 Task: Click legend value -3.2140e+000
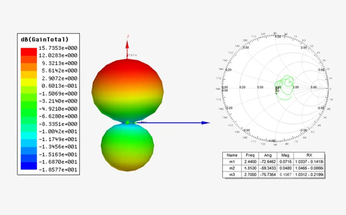pos(58,101)
